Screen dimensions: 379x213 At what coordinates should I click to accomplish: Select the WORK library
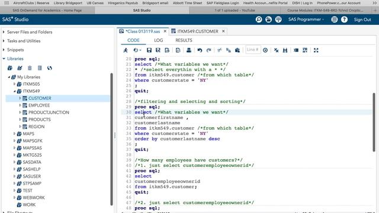29,205
